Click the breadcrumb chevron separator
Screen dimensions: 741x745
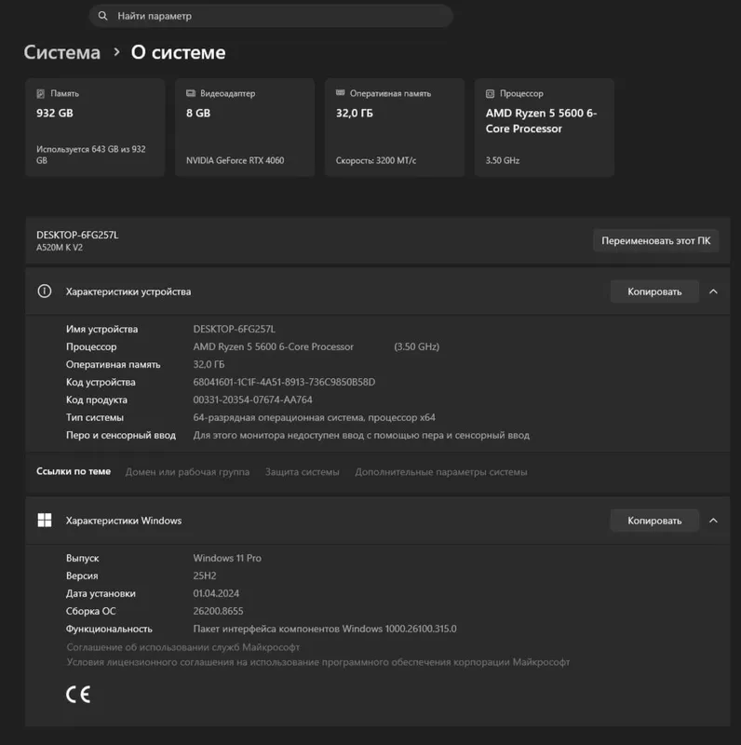click(116, 52)
